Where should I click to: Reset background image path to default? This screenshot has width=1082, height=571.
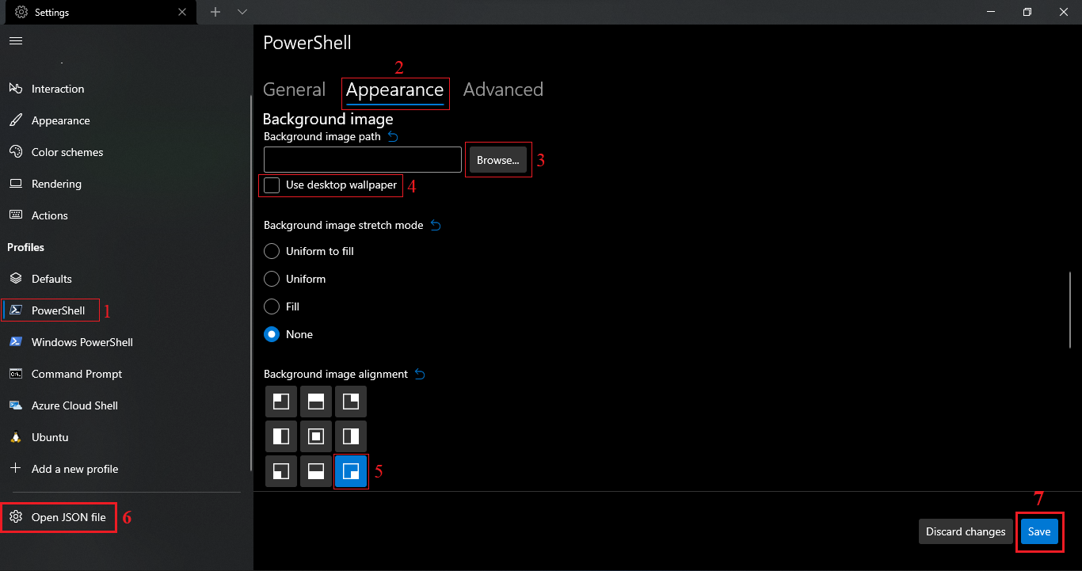(x=392, y=137)
